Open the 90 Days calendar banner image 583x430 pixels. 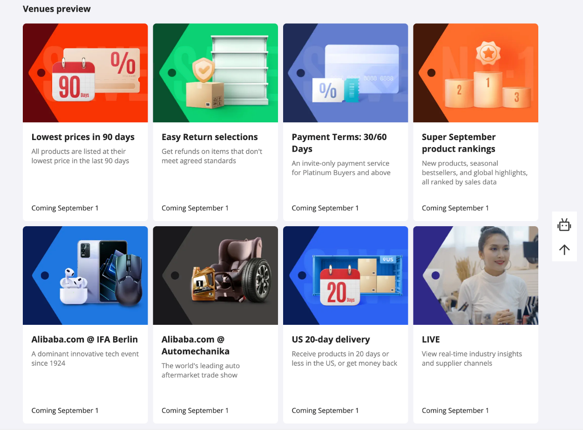coord(85,73)
